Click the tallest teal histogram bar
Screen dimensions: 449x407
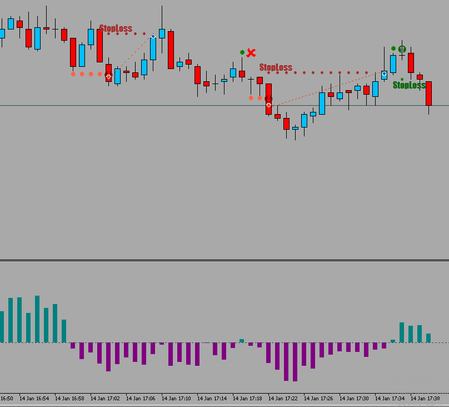[37, 319]
